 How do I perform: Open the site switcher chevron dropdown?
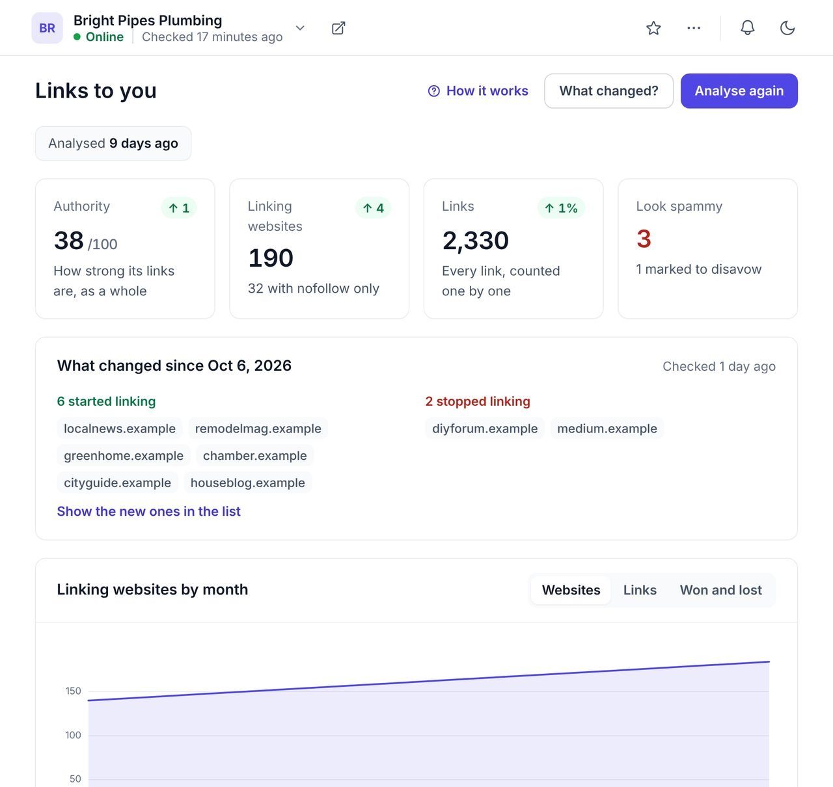pyautogui.click(x=300, y=28)
